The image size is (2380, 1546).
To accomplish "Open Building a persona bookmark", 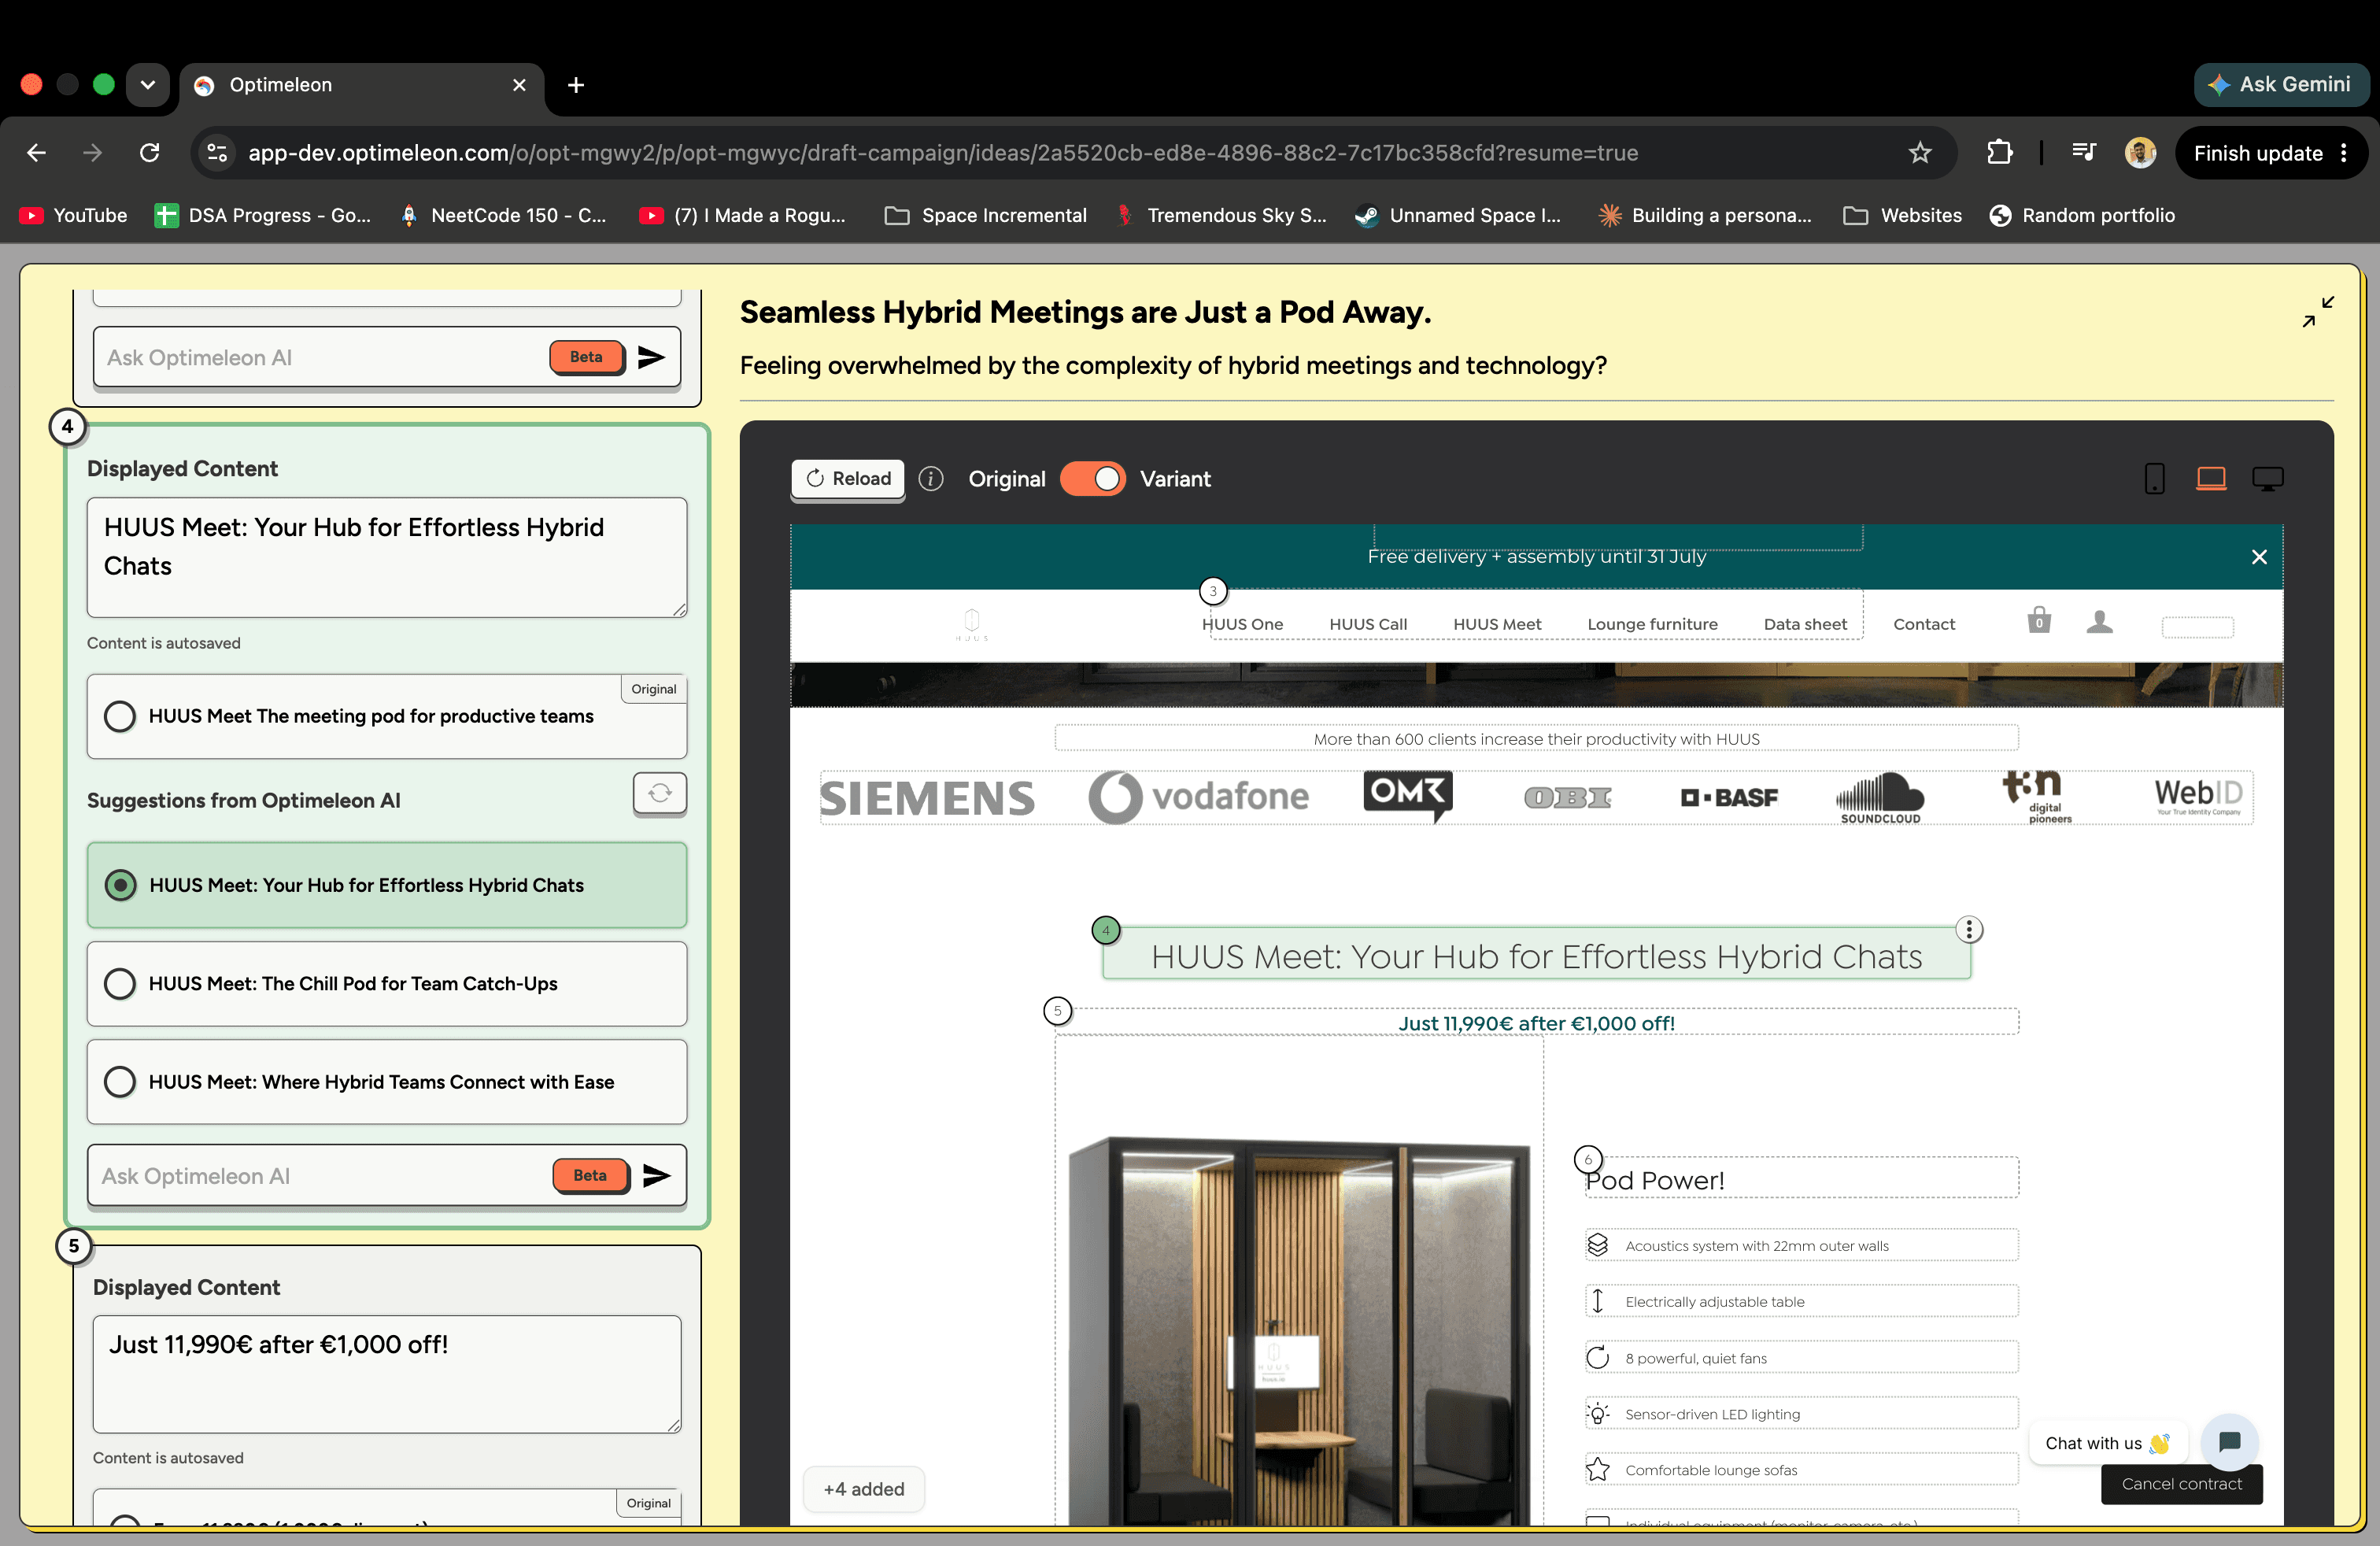I will coord(1705,215).
